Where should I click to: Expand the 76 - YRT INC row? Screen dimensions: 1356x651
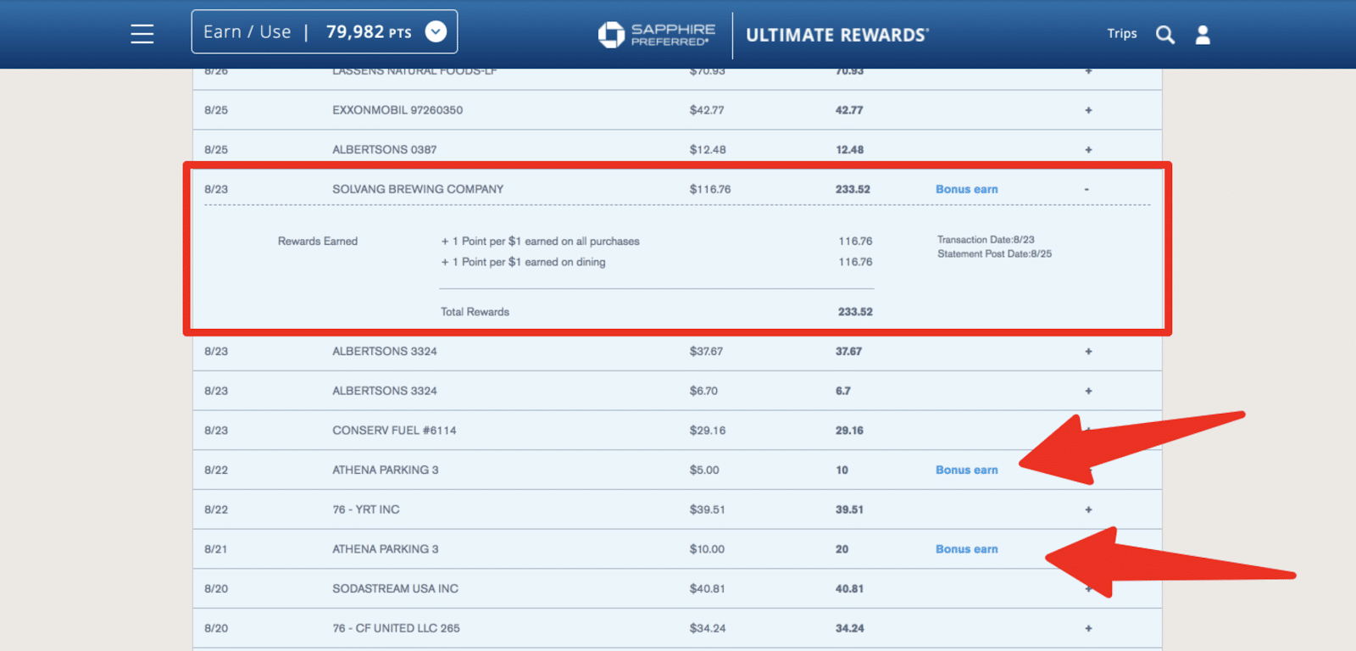click(1088, 510)
